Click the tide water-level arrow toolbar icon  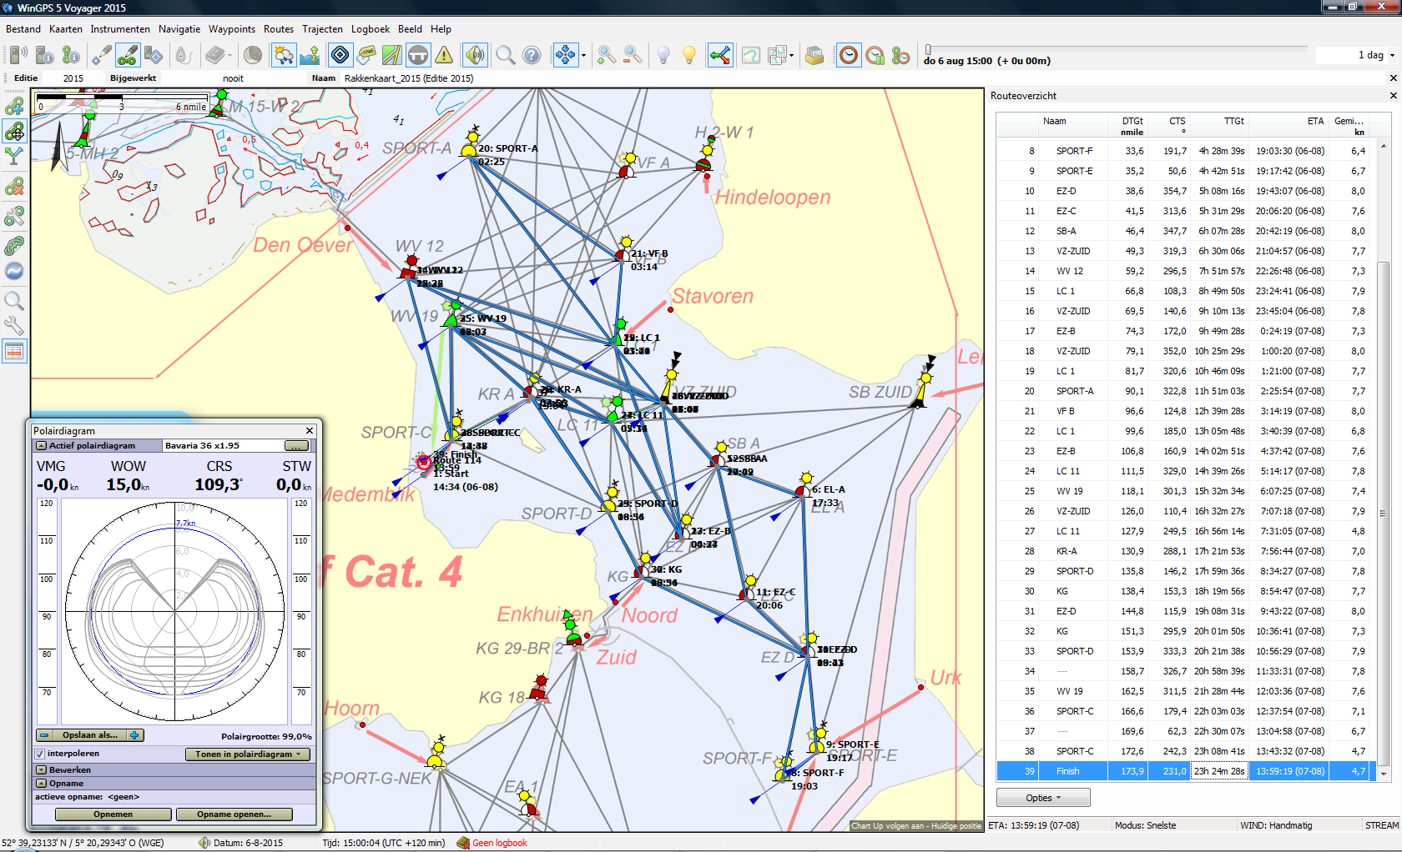(310, 56)
